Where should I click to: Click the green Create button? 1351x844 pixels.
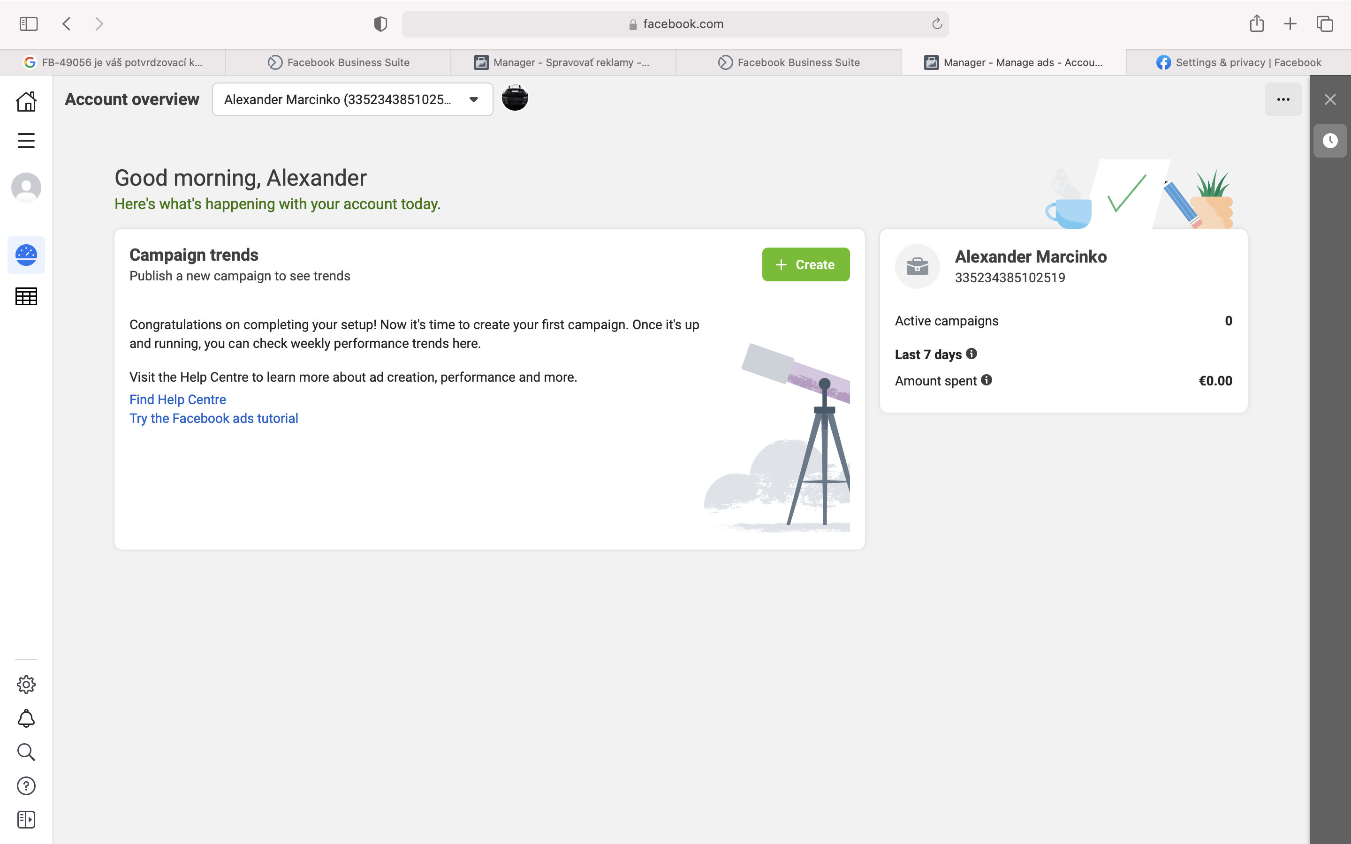805,264
